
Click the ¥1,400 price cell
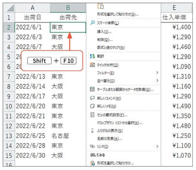pyautogui.click(x=176, y=27)
